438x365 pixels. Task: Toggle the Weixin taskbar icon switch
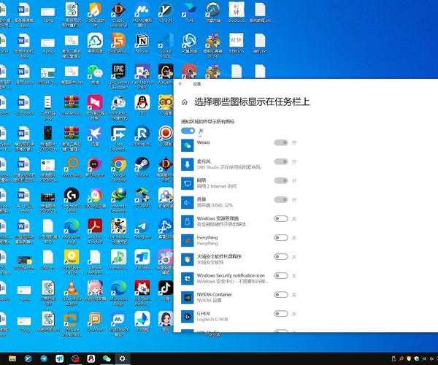click(281, 142)
